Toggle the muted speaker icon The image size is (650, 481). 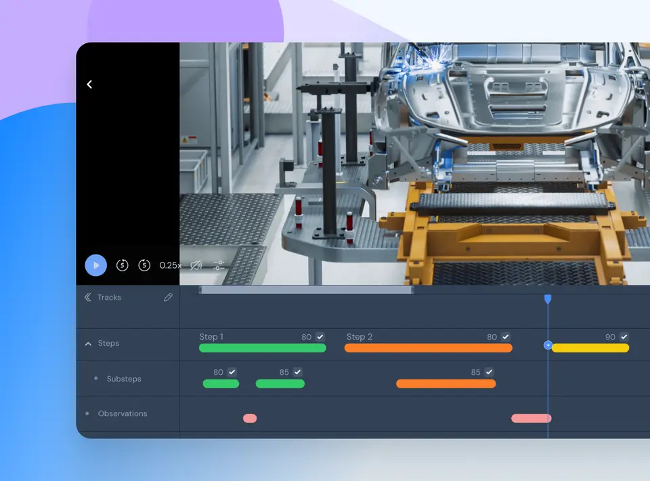(196, 265)
